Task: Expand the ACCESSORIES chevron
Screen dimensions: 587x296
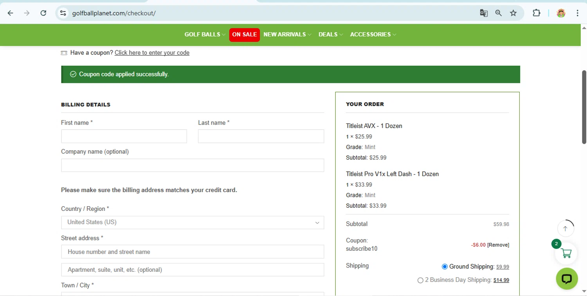Action: tap(394, 35)
